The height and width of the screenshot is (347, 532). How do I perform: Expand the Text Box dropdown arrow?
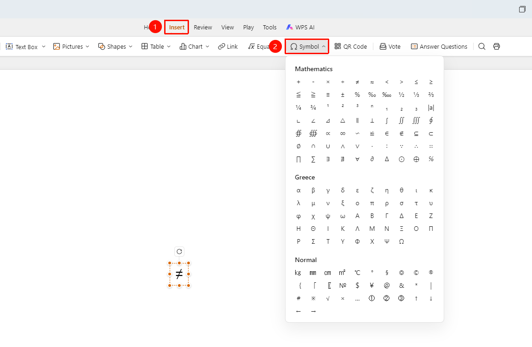click(x=44, y=46)
